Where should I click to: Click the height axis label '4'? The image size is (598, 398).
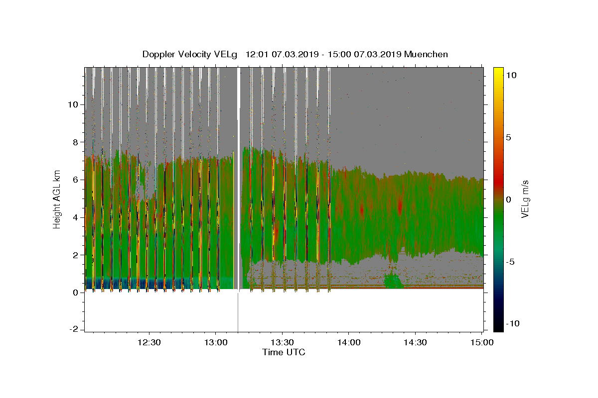pyautogui.click(x=76, y=217)
